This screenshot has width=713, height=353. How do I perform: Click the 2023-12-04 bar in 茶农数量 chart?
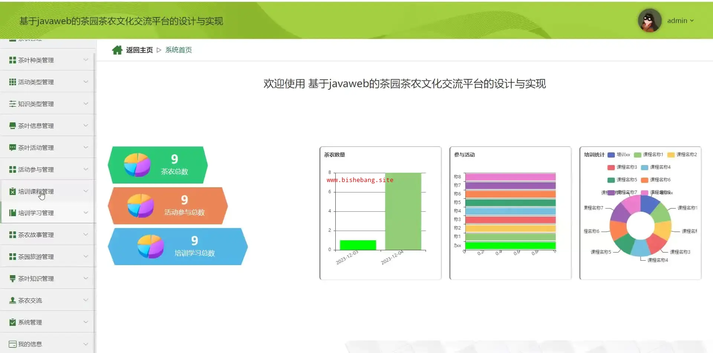[x=403, y=211]
